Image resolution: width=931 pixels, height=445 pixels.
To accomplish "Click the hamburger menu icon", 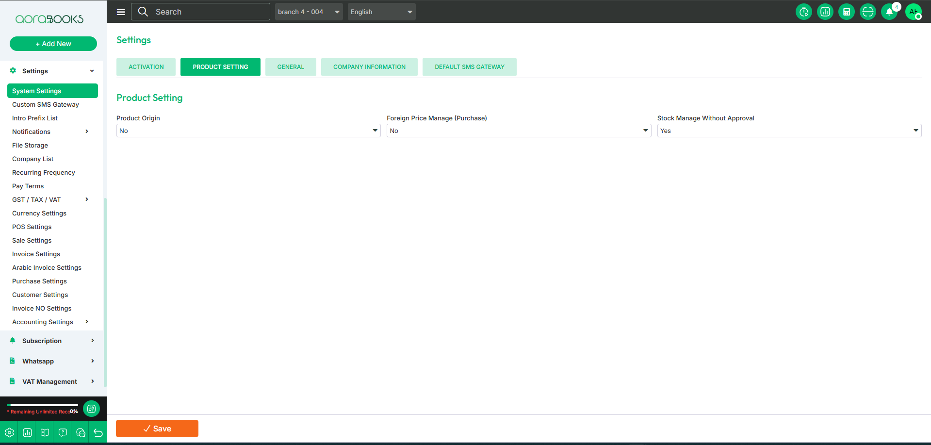I will tap(121, 12).
